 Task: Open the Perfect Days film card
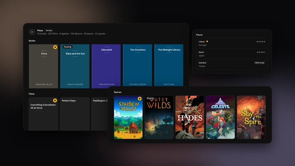point(75,114)
